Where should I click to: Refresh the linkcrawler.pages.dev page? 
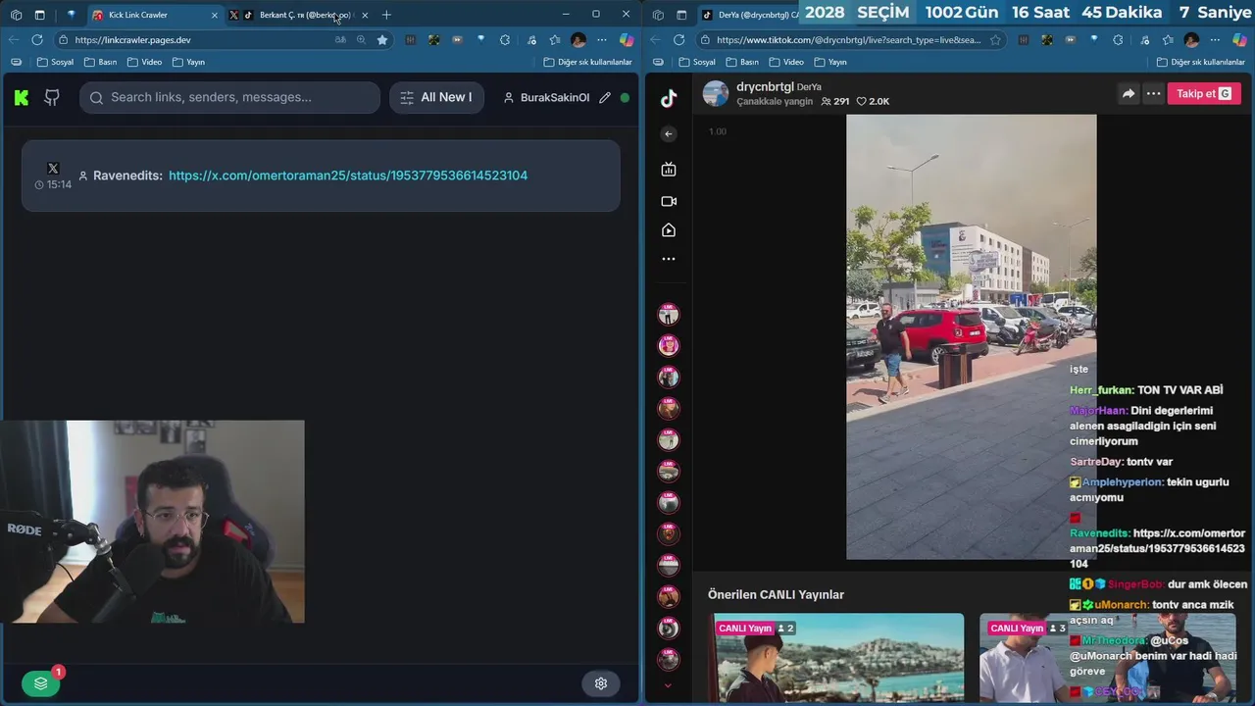[37, 40]
